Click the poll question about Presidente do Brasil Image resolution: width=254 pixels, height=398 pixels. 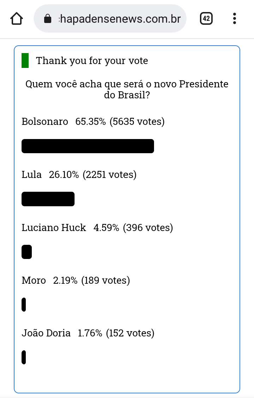[x=127, y=90]
